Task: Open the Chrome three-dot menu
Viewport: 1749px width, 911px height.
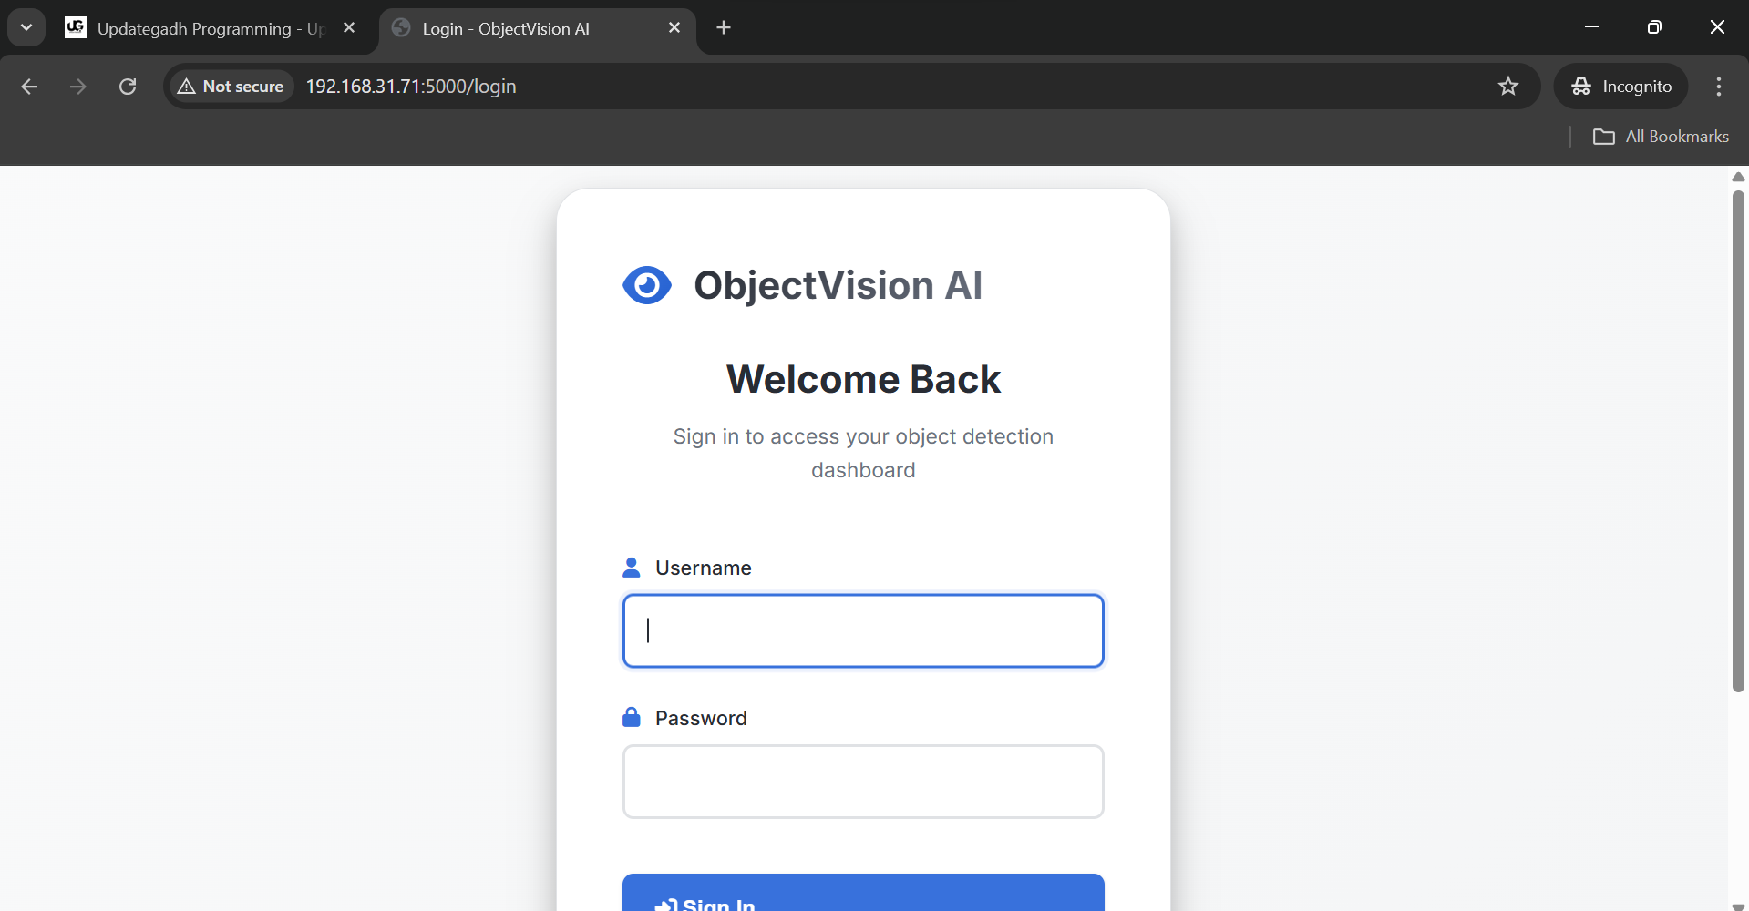Action: pyautogui.click(x=1719, y=87)
